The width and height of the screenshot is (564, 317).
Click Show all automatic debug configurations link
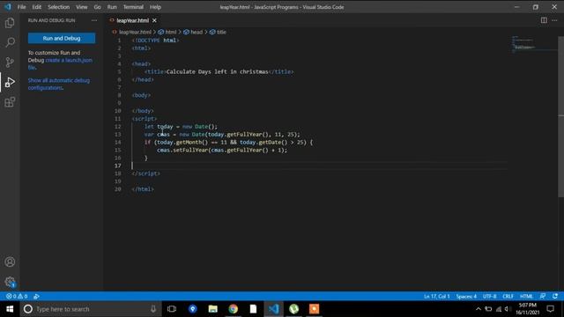click(x=59, y=84)
